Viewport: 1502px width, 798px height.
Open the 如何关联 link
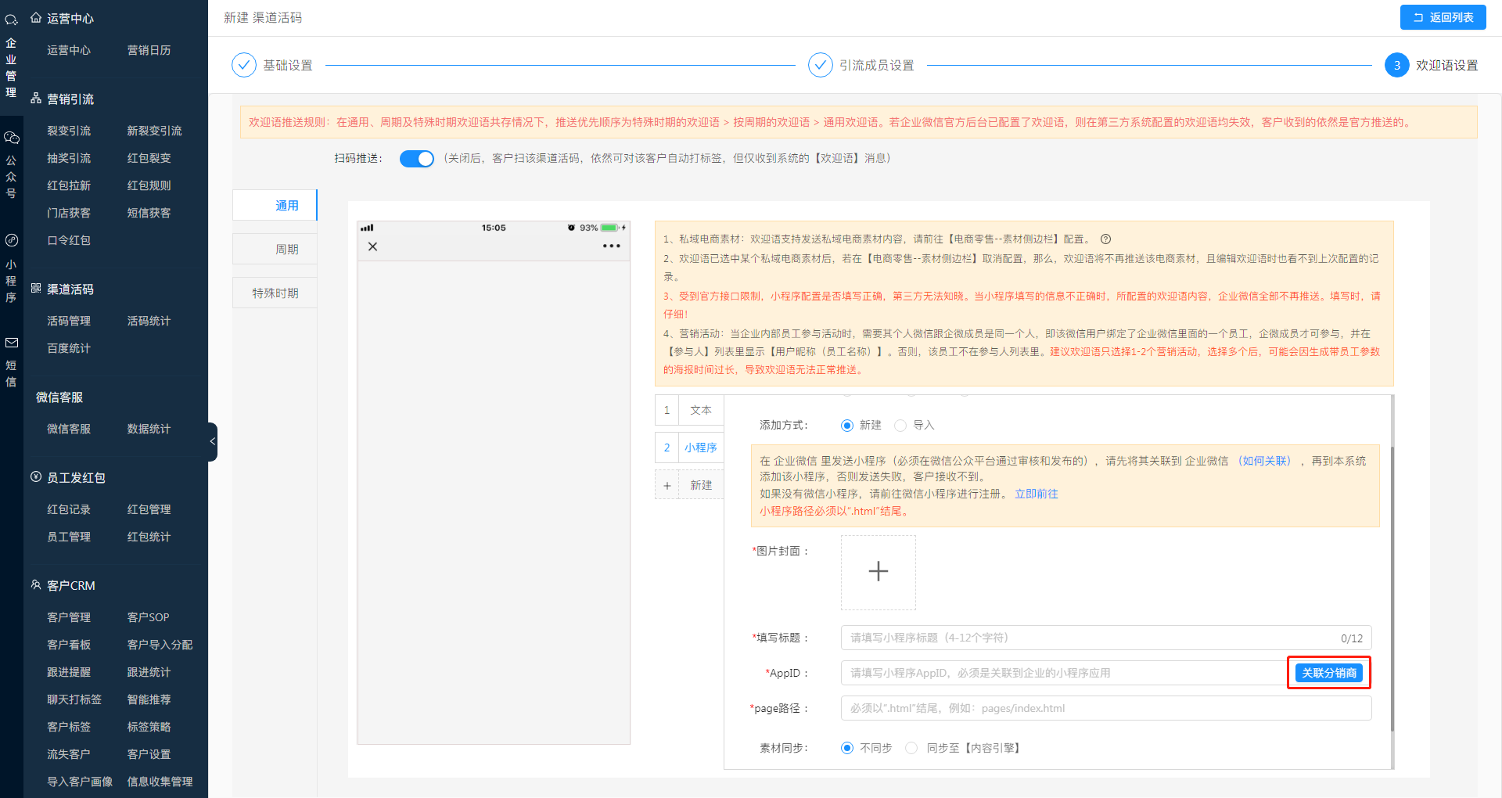(1265, 461)
